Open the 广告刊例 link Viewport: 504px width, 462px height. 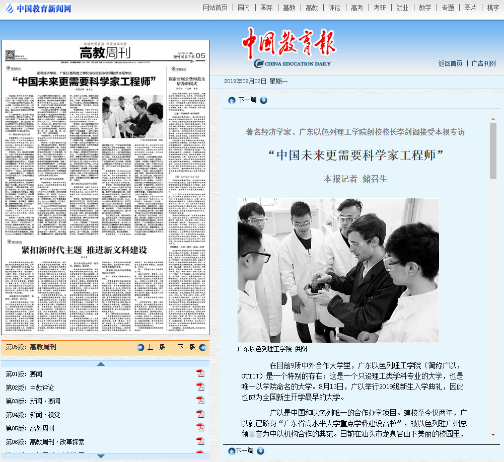483,63
